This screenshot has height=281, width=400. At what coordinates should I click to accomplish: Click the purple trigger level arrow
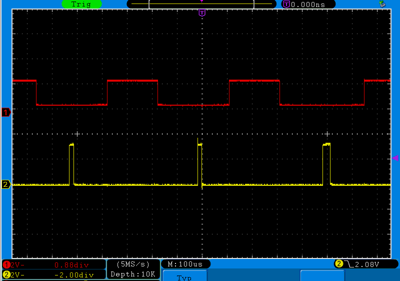395,158
